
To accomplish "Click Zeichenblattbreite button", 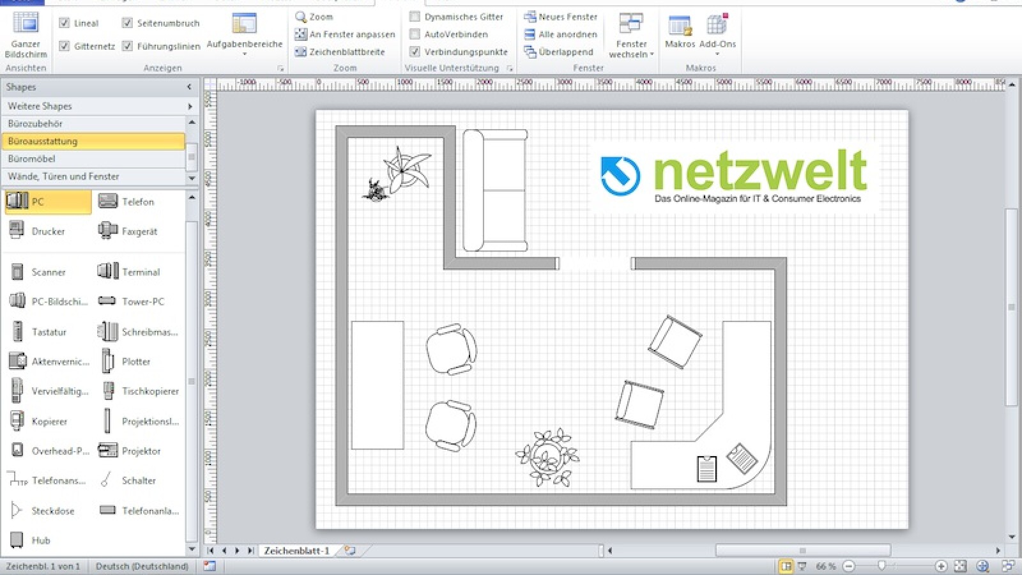I will pos(340,52).
